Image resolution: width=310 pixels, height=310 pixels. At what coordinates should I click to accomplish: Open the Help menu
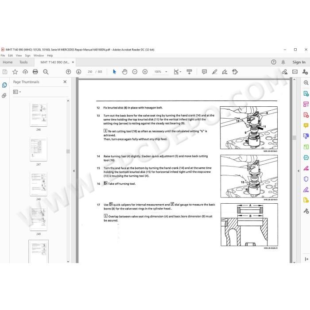coord(50,55)
